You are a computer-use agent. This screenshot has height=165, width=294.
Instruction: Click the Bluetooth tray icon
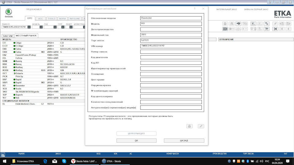[247, 161]
